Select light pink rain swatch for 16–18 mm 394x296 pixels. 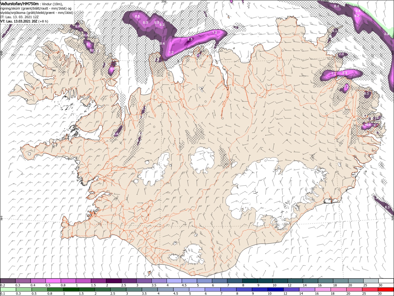pyautogui.click(x=323, y=290)
